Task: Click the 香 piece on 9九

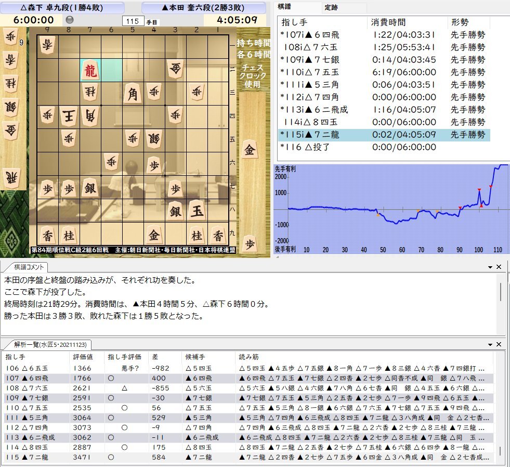Action: click(x=47, y=235)
